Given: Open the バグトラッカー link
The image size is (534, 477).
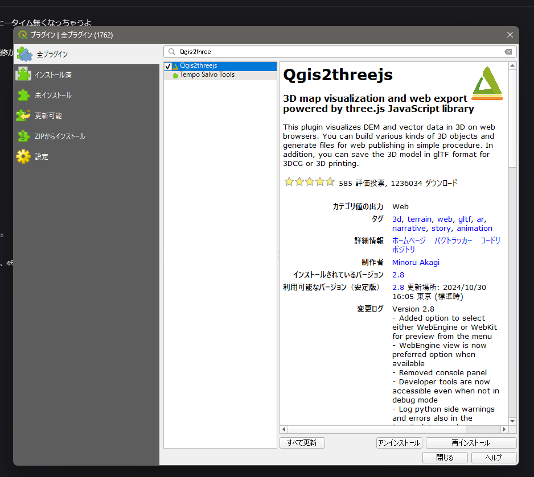Looking at the screenshot, I should pos(453,240).
